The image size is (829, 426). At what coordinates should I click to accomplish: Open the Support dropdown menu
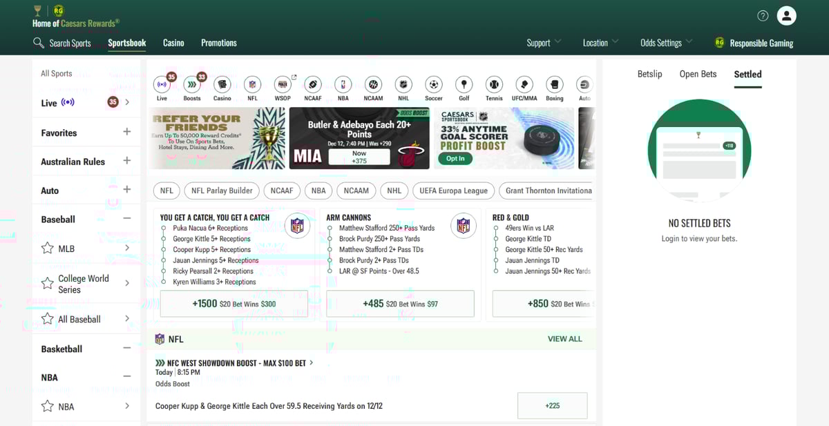coord(544,43)
